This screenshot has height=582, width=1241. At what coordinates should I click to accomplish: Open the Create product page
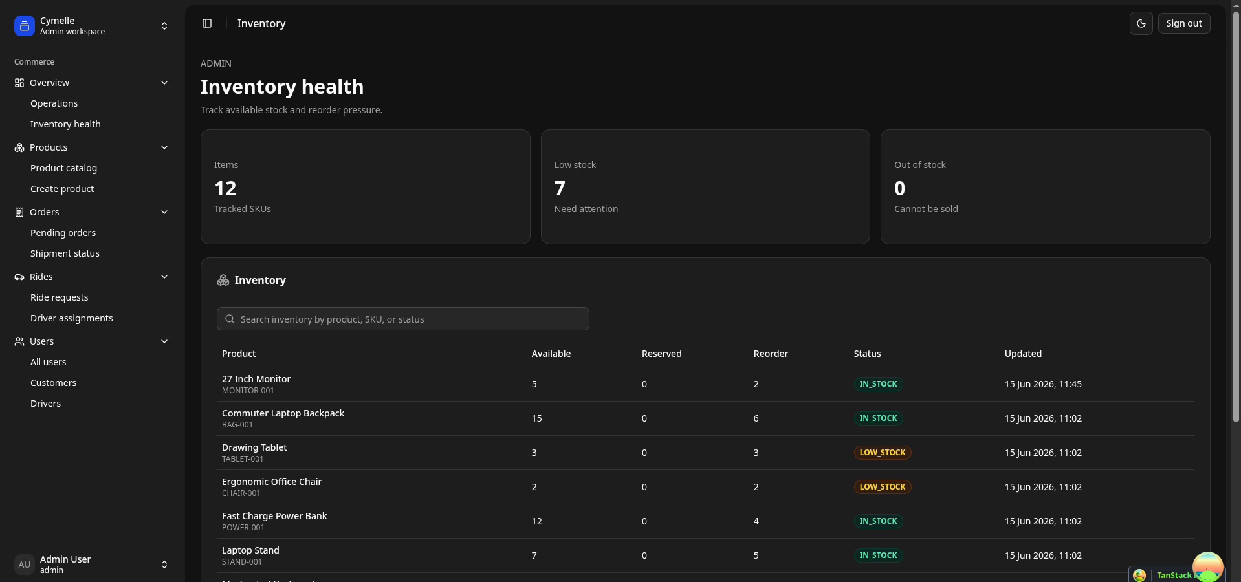click(x=62, y=189)
